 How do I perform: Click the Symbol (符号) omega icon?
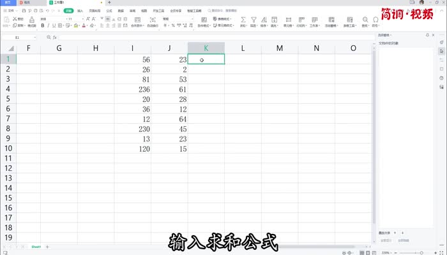click(375, 20)
